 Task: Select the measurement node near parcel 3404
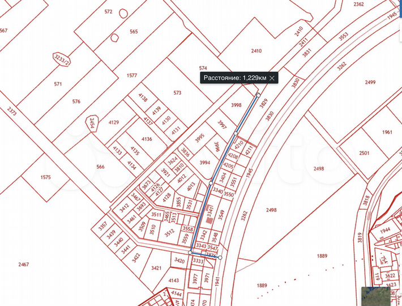[x=211, y=182]
